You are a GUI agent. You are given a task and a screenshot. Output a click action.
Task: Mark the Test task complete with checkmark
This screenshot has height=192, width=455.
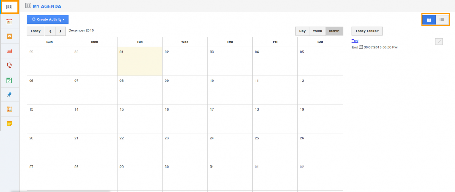pos(439,42)
